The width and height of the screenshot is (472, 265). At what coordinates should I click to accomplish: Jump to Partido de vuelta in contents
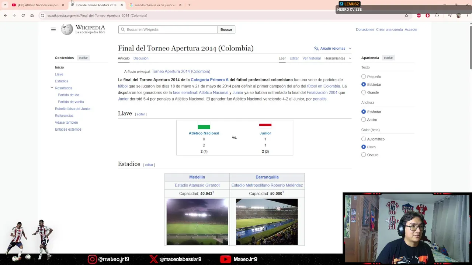71,102
